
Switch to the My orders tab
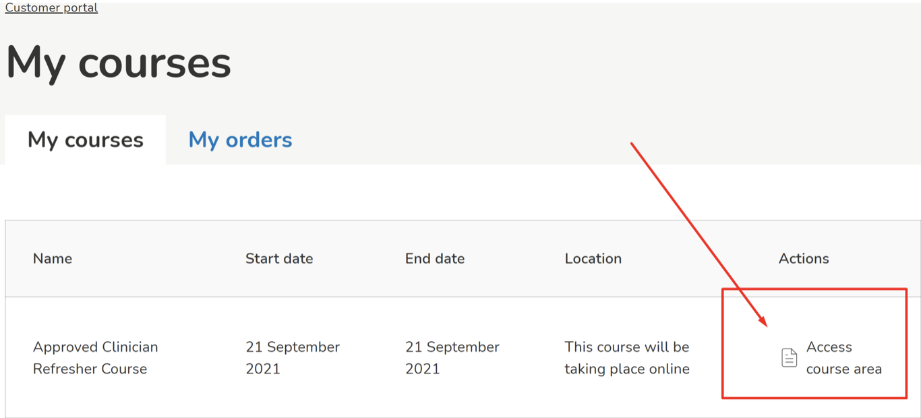click(x=240, y=140)
